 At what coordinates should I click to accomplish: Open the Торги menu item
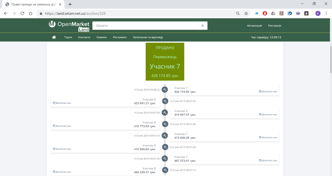(68, 37)
